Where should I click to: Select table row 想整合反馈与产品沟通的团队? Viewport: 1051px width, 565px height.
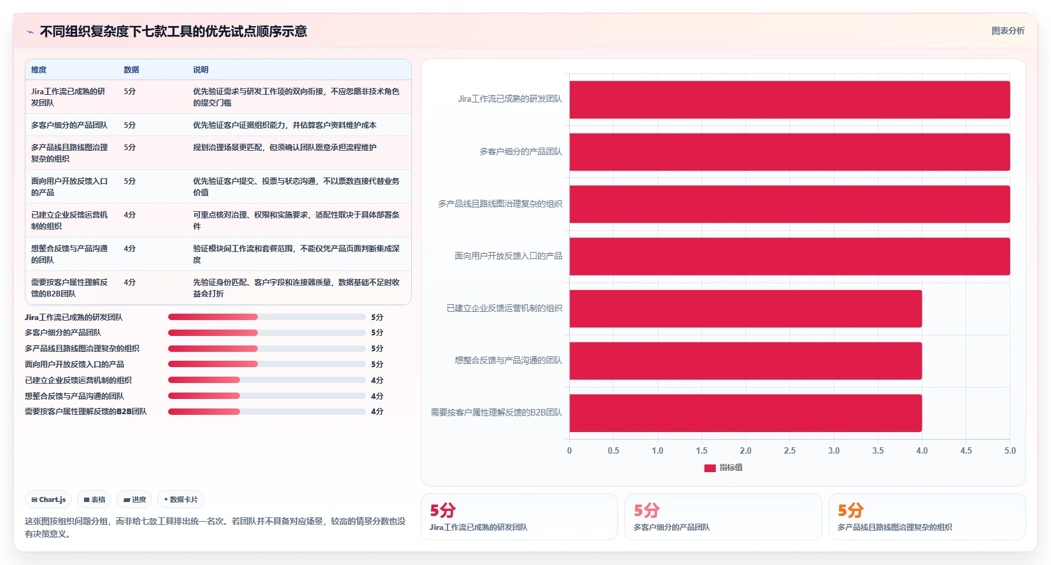[x=218, y=254]
